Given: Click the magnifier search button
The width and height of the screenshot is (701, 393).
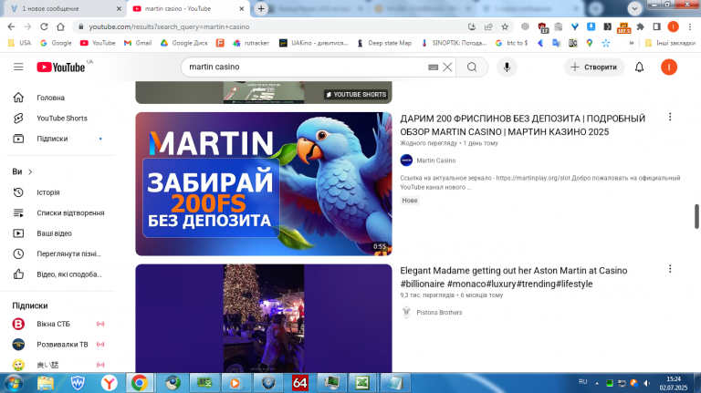Looking at the screenshot, I should point(472,67).
